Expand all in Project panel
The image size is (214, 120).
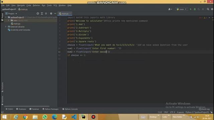42,13
